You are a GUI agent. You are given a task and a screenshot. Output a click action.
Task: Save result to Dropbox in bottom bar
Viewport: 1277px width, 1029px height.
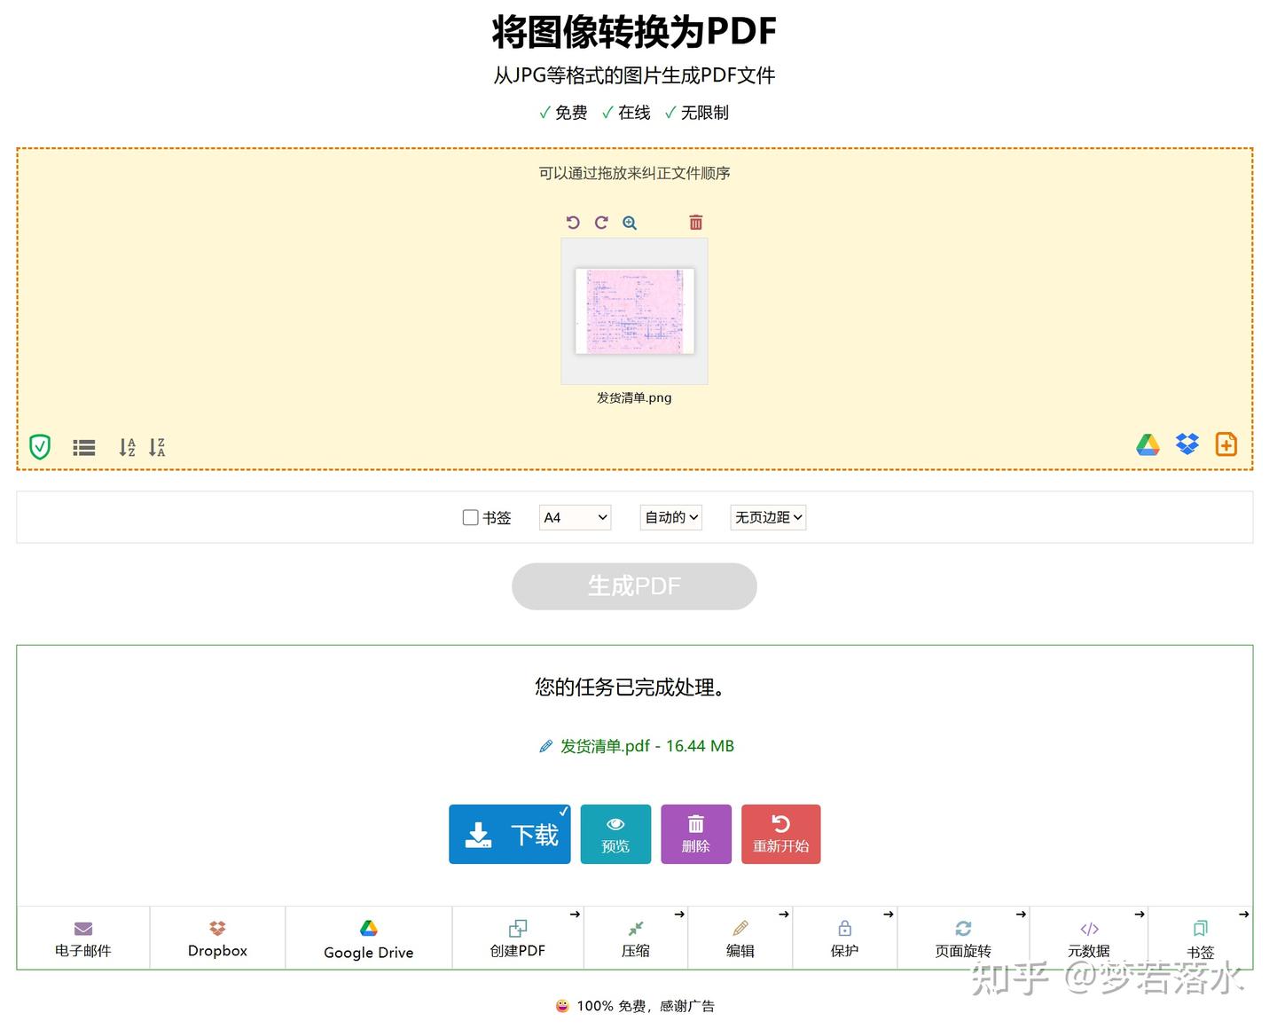click(218, 939)
